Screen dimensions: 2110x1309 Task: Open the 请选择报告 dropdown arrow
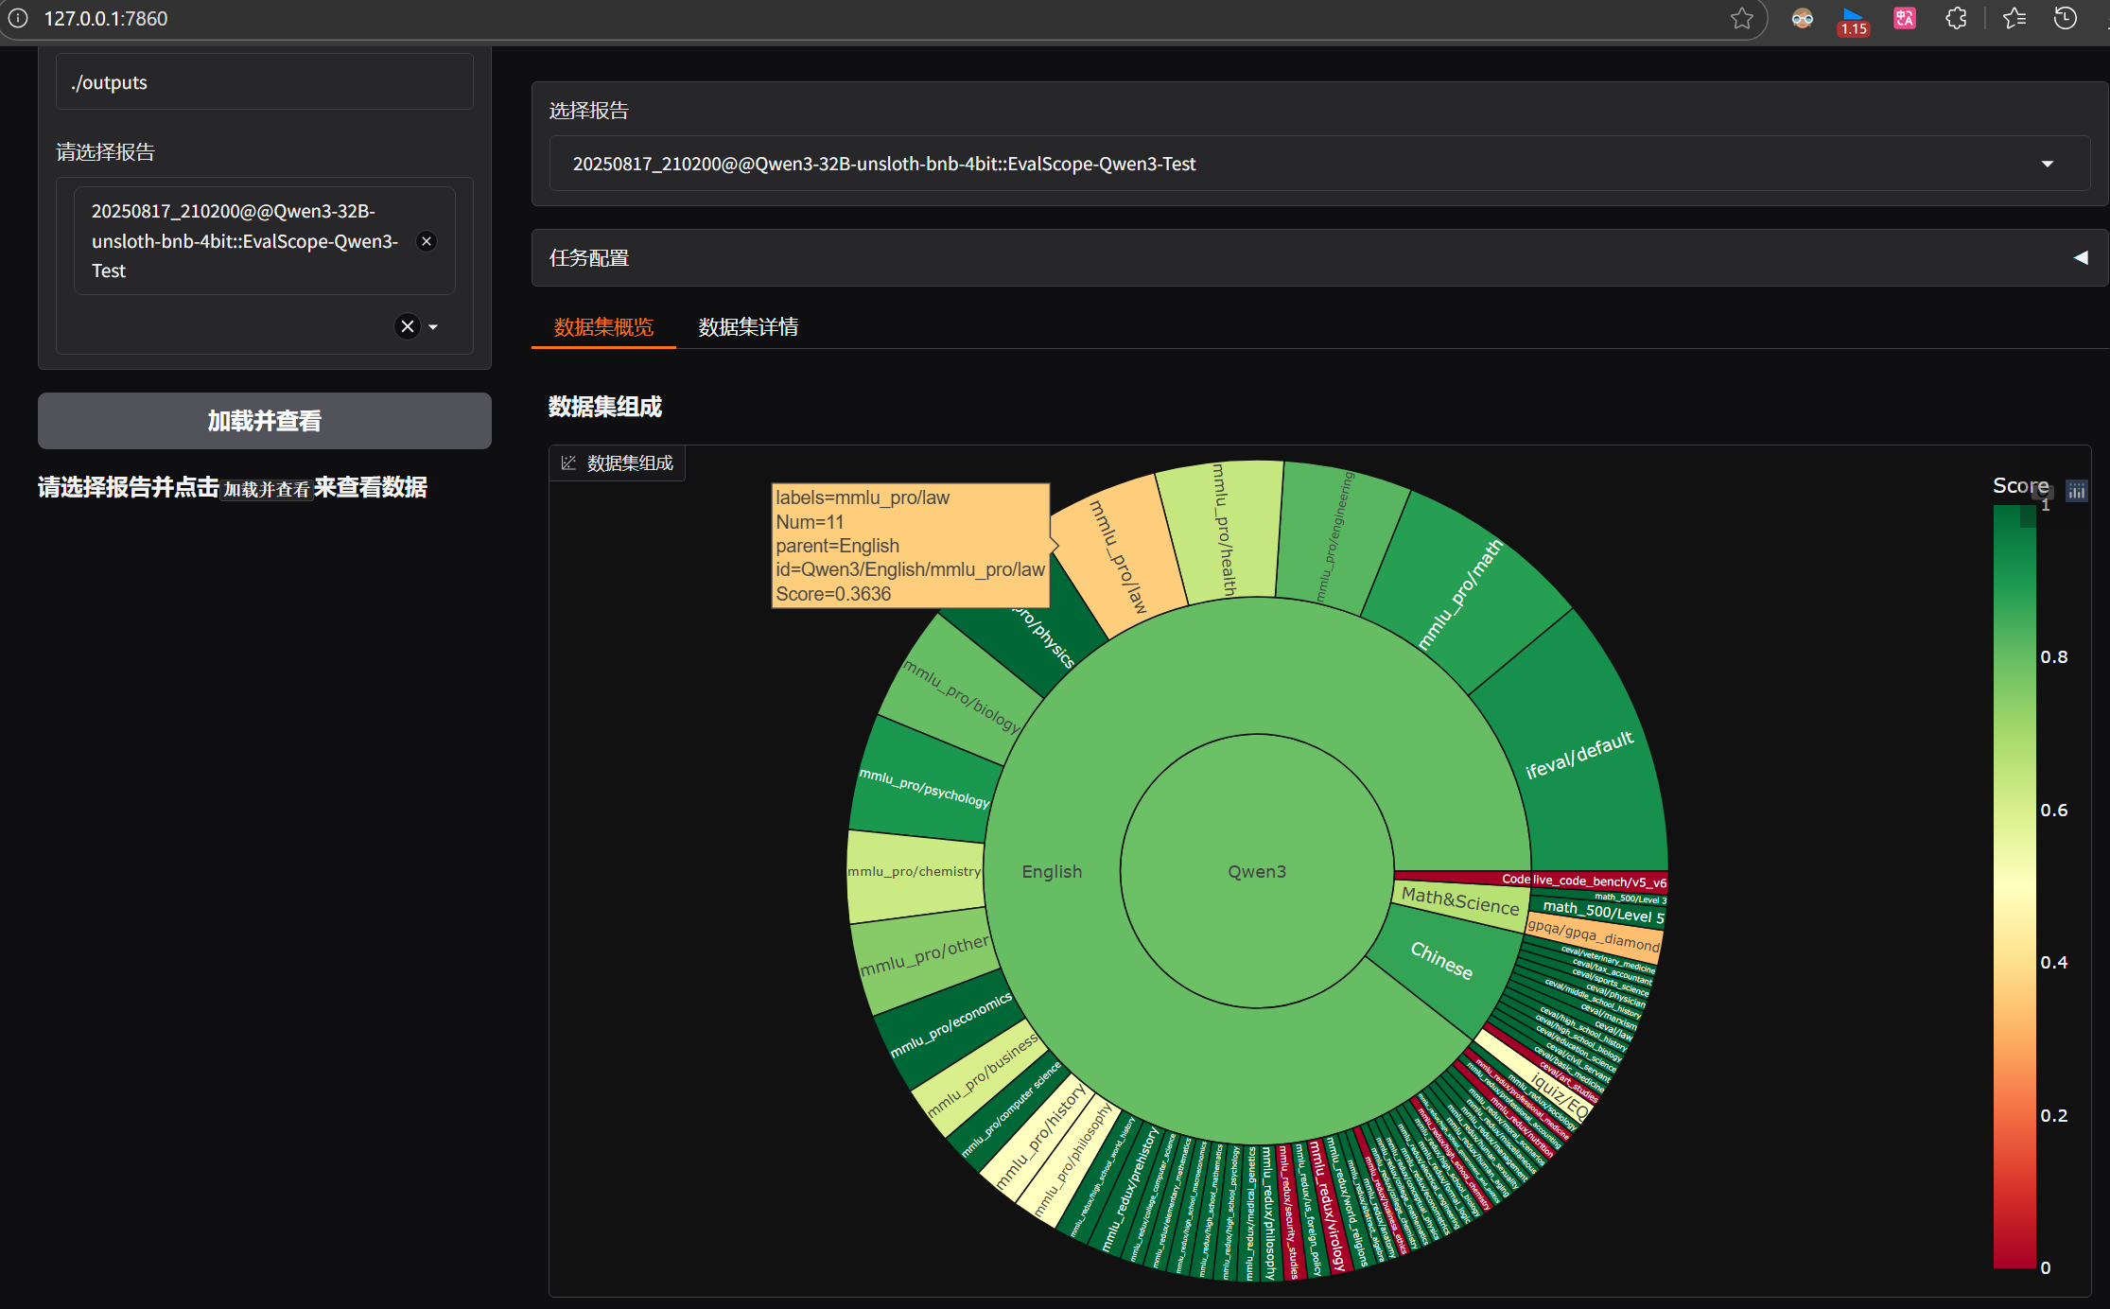click(433, 327)
